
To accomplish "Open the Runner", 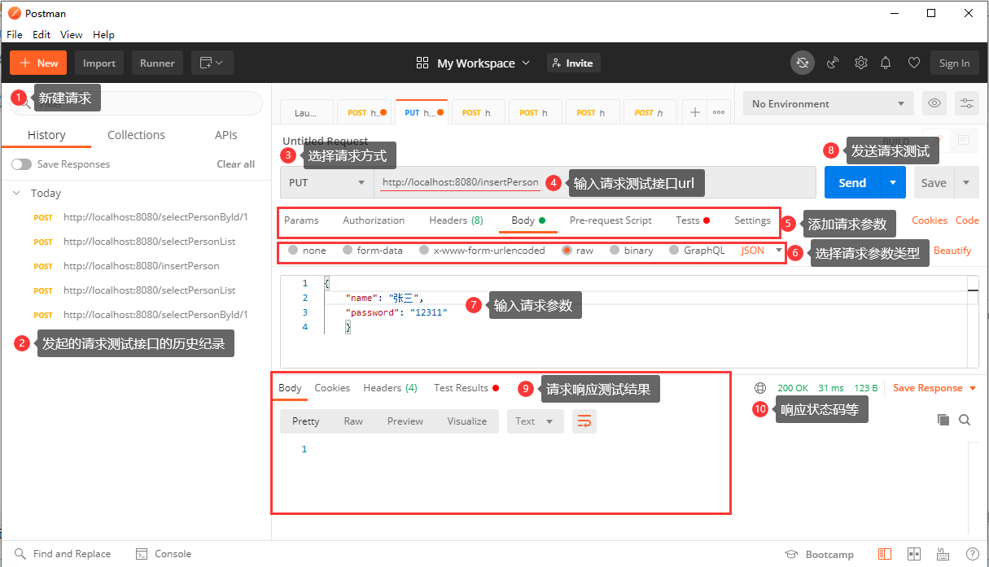I will pos(157,63).
